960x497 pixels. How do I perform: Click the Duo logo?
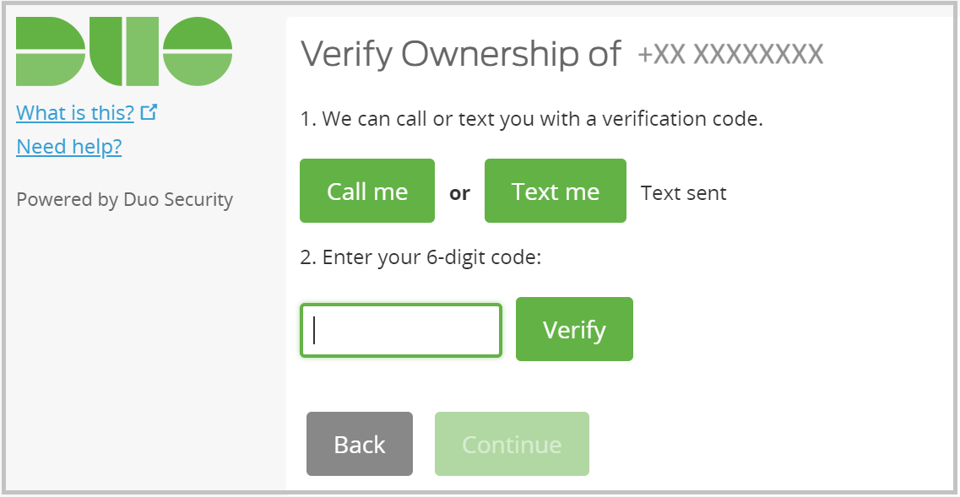124,51
